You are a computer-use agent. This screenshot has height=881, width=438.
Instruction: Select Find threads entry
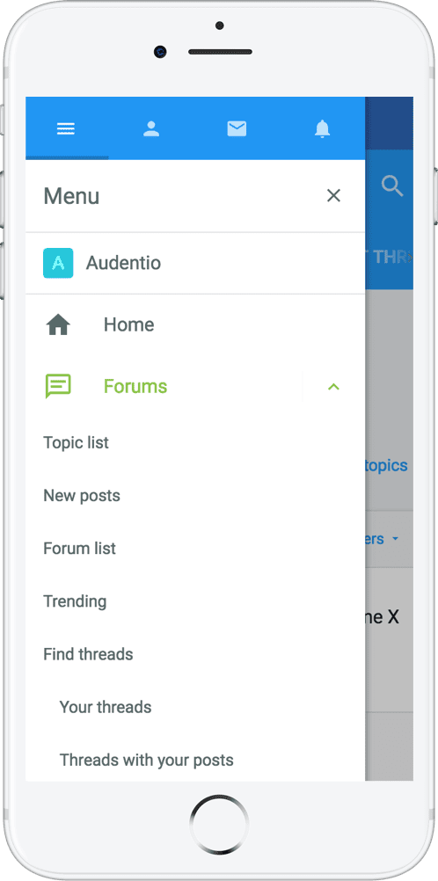(x=88, y=654)
